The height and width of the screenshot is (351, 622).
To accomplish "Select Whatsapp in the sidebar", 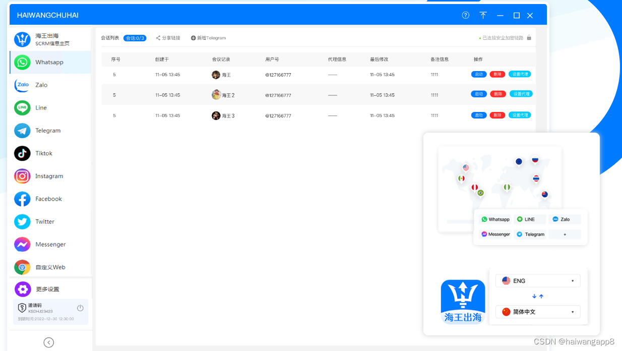I will pyautogui.click(x=50, y=62).
